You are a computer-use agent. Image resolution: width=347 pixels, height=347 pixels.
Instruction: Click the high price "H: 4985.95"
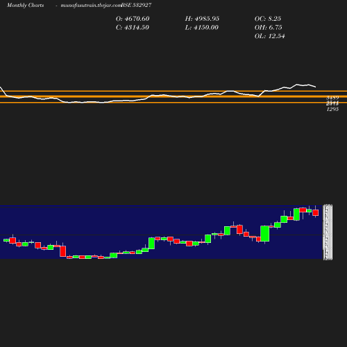[x=202, y=19]
